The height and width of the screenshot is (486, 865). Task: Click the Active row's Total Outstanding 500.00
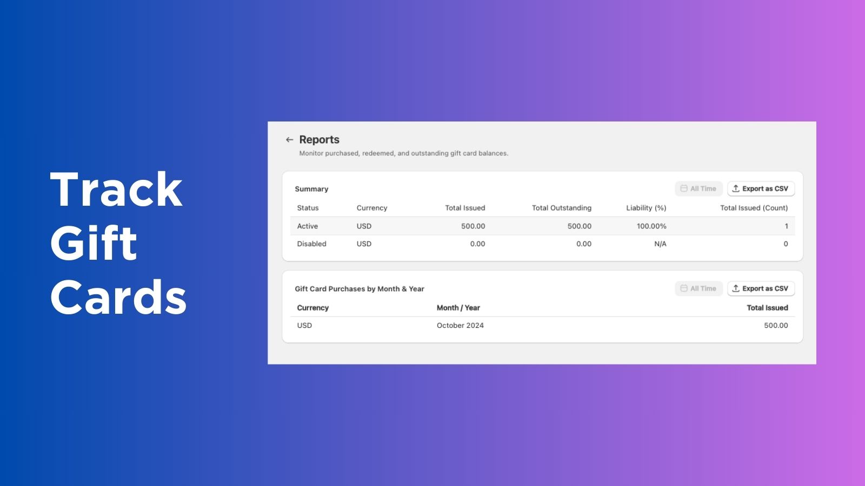(580, 226)
